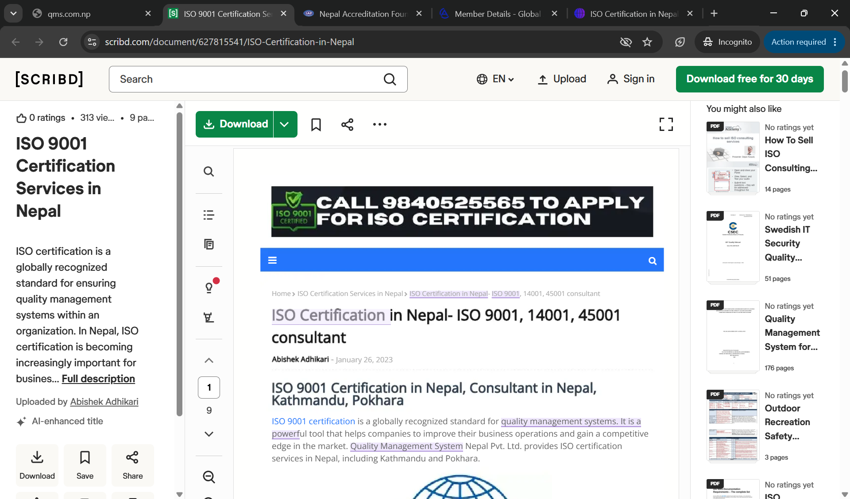Click the tracking protection eye icon
The height and width of the screenshot is (499, 850).
626,42
